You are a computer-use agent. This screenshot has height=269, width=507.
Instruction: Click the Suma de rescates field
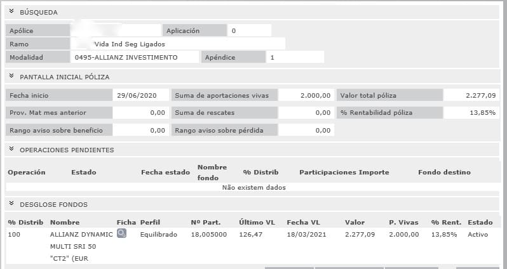click(x=306, y=112)
